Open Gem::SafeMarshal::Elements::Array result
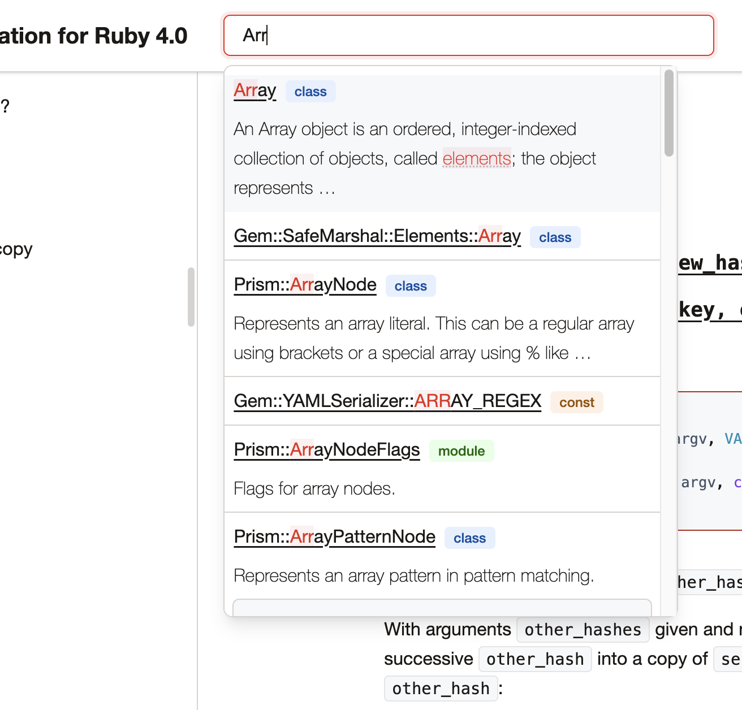This screenshot has height=710, width=742. coord(377,236)
